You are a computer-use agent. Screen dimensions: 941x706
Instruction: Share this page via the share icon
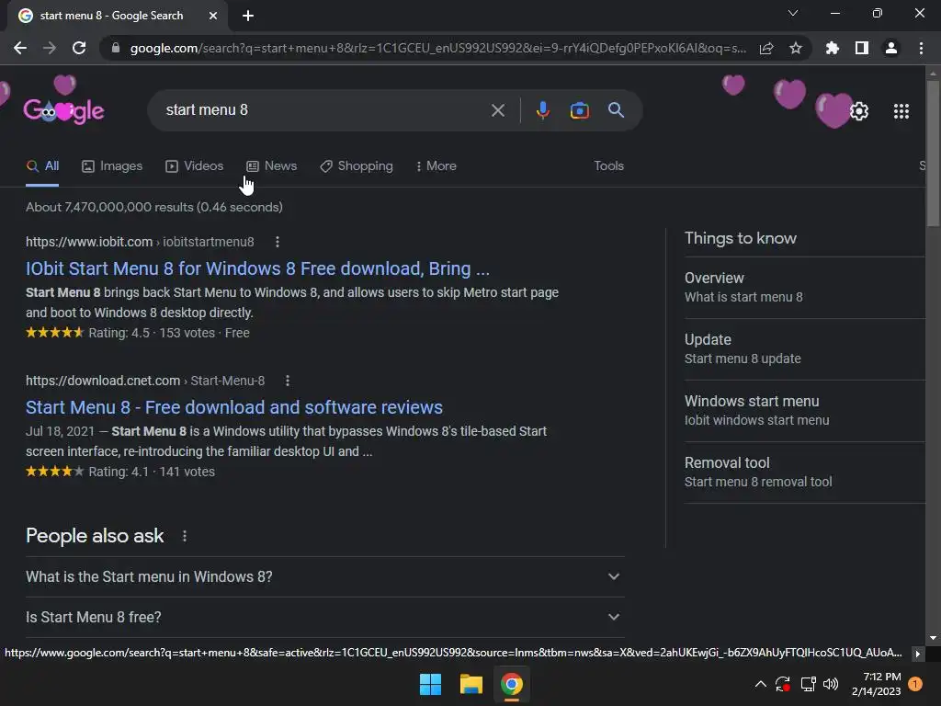[766, 48]
